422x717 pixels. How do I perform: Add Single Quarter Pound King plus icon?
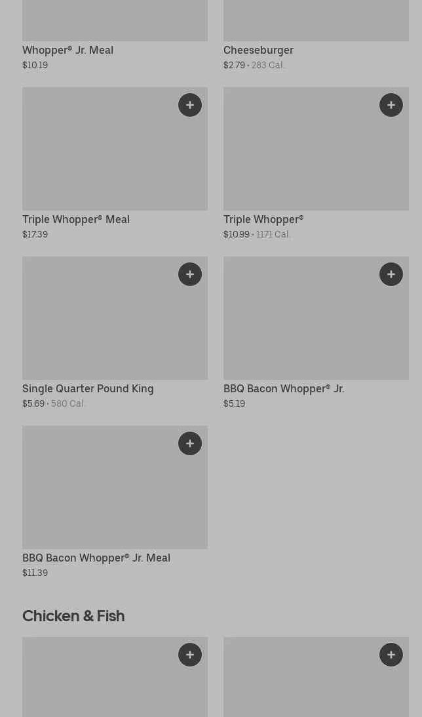point(190,274)
